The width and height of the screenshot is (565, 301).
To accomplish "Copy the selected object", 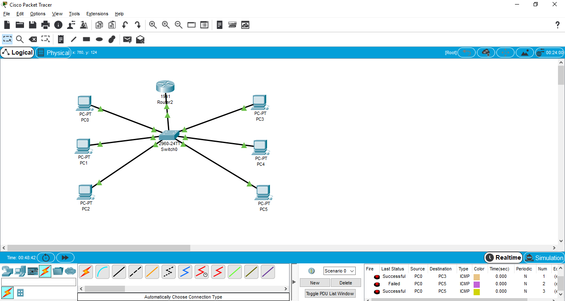I will click(x=99, y=25).
